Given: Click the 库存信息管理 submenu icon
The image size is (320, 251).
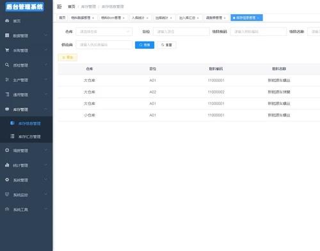Looking at the screenshot, I should [x=12, y=123].
